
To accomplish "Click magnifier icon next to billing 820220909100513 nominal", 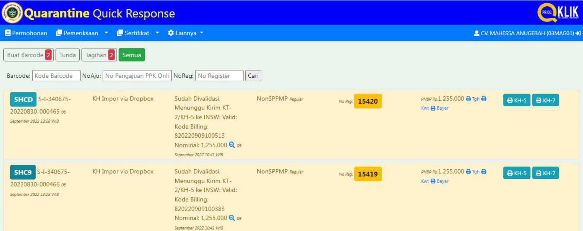I will (x=232, y=145).
